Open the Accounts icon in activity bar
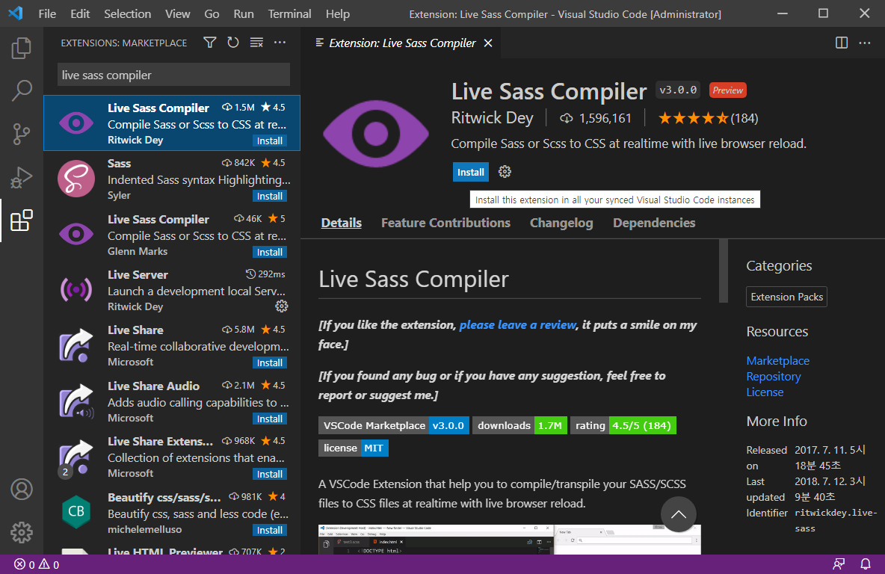This screenshot has width=885, height=574. point(22,490)
